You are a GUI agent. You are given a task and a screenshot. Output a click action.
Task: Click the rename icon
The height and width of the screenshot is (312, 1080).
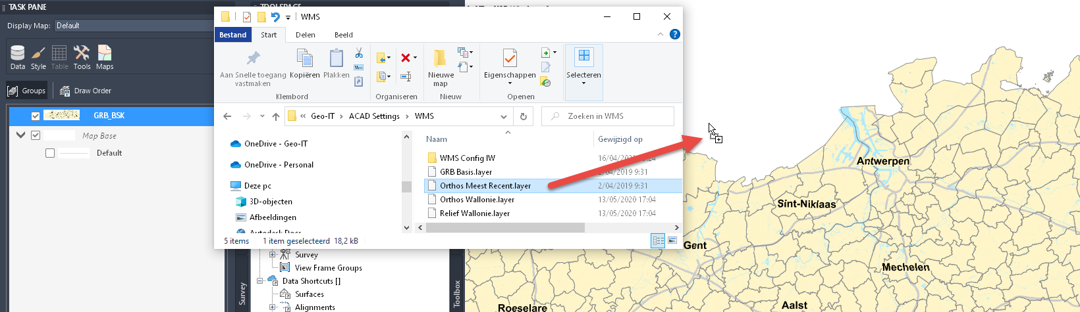coord(406,77)
